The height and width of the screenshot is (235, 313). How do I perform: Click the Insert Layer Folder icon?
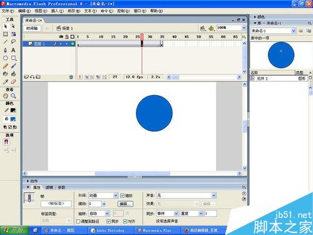click(x=38, y=77)
